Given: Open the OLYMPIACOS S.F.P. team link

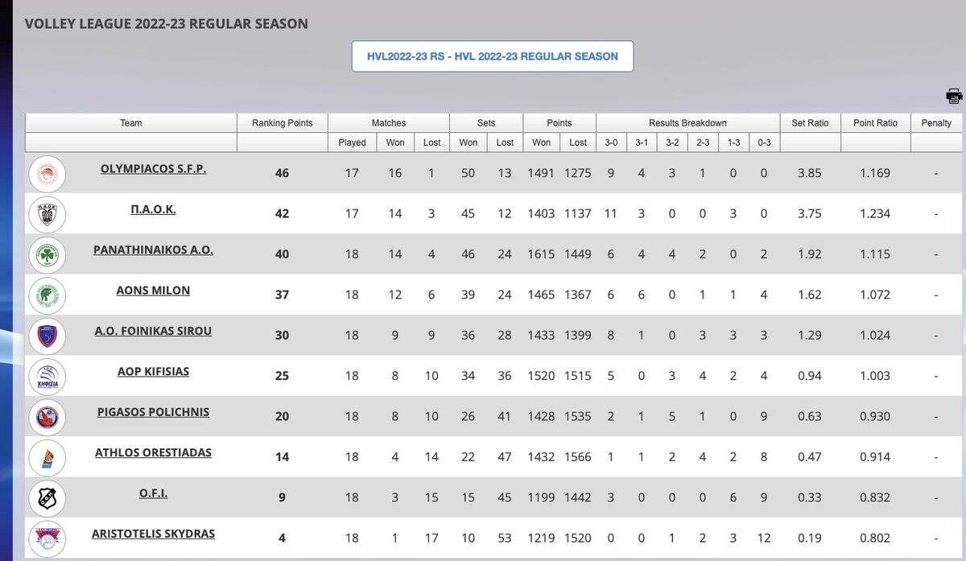Looking at the screenshot, I should (153, 169).
